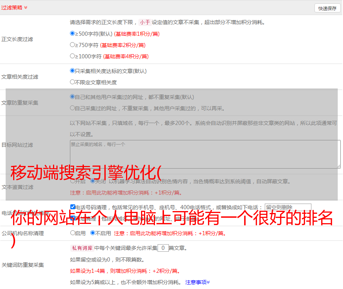This screenshot has width=343, height=289.
Task: Choose the ≥1000字符 length filter
Action: click(x=73, y=56)
